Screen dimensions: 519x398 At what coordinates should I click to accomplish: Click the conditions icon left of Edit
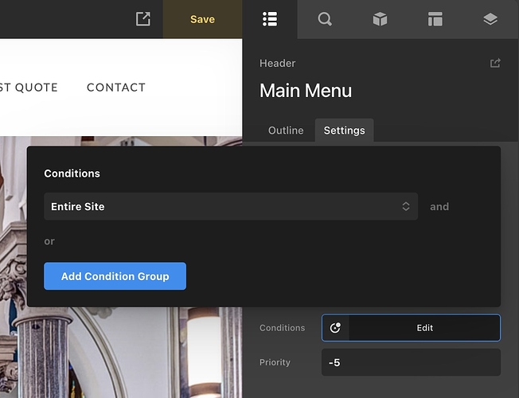[336, 327]
